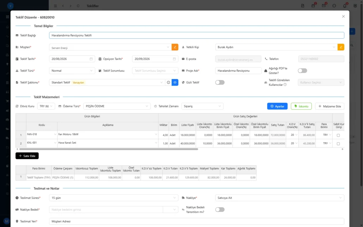Open the Teklif Şablonu dropdown
The image size is (363, 227).
click(107, 82)
